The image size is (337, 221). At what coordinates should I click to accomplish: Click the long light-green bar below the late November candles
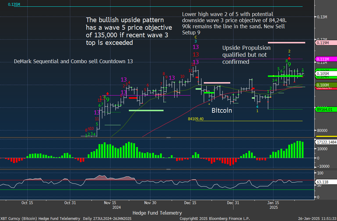tap(146, 111)
